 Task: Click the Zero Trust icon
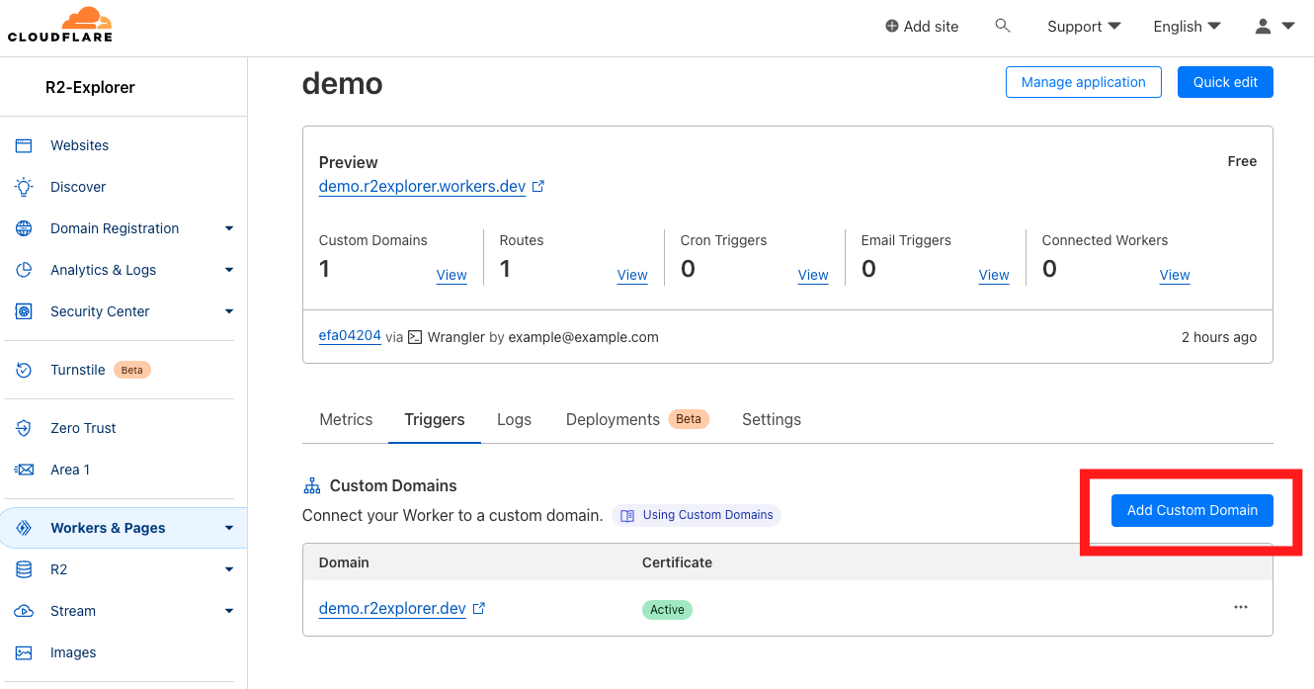click(24, 428)
